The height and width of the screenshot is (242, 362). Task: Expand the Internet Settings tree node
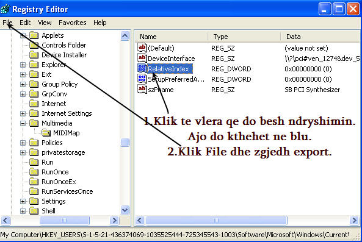[23, 113]
